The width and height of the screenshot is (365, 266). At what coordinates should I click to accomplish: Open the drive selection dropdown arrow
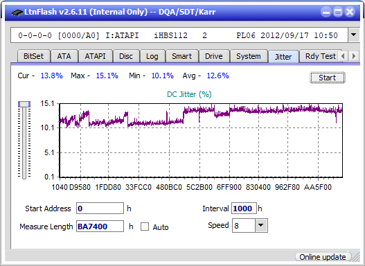[354, 35]
